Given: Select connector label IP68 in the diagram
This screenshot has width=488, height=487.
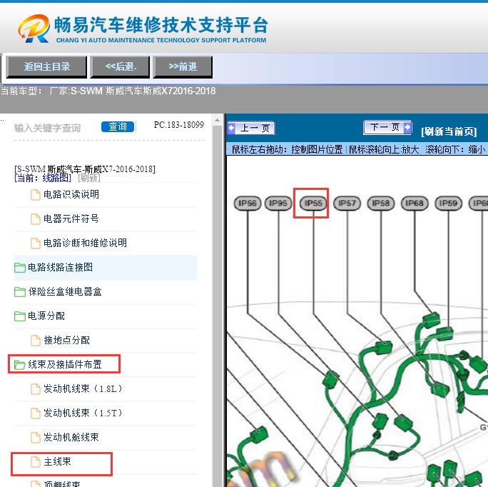Looking at the screenshot, I should point(415,203).
